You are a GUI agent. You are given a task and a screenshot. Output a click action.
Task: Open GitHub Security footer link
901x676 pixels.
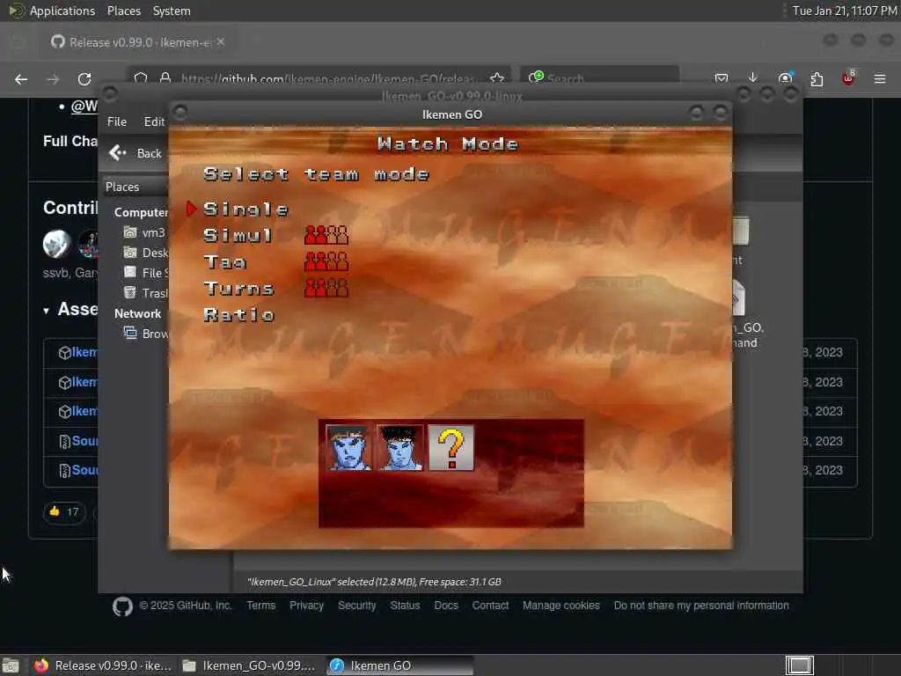coord(357,606)
